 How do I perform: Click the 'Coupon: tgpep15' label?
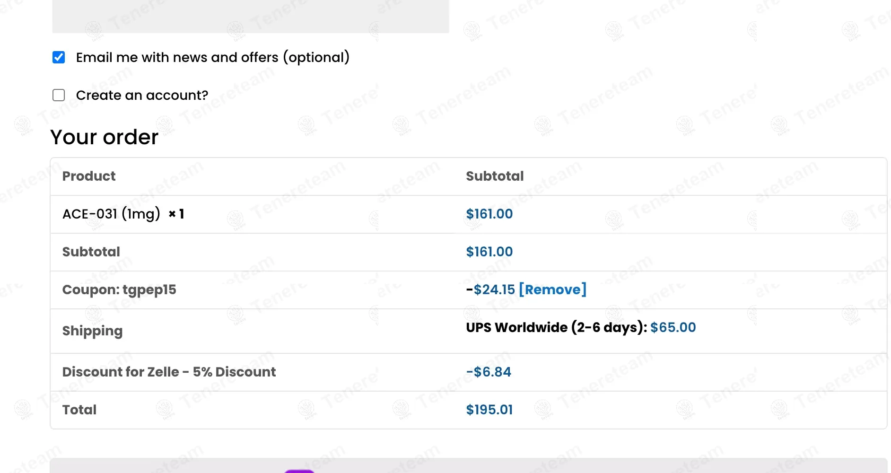pos(119,289)
